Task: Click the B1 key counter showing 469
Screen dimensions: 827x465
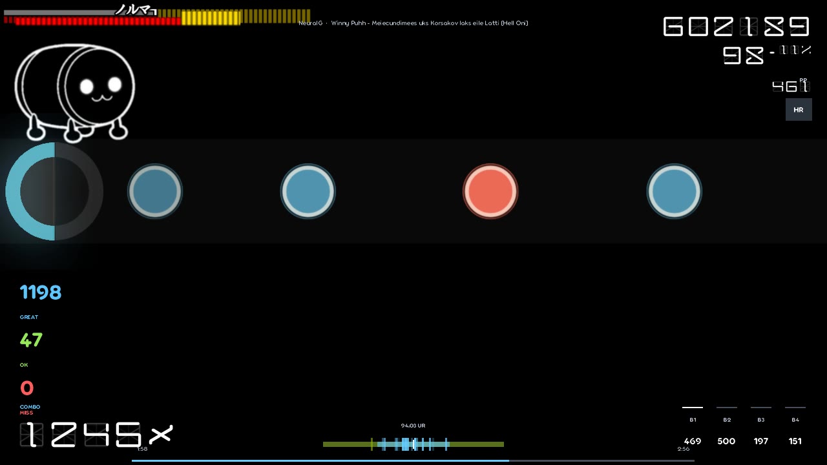Action: (x=693, y=426)
